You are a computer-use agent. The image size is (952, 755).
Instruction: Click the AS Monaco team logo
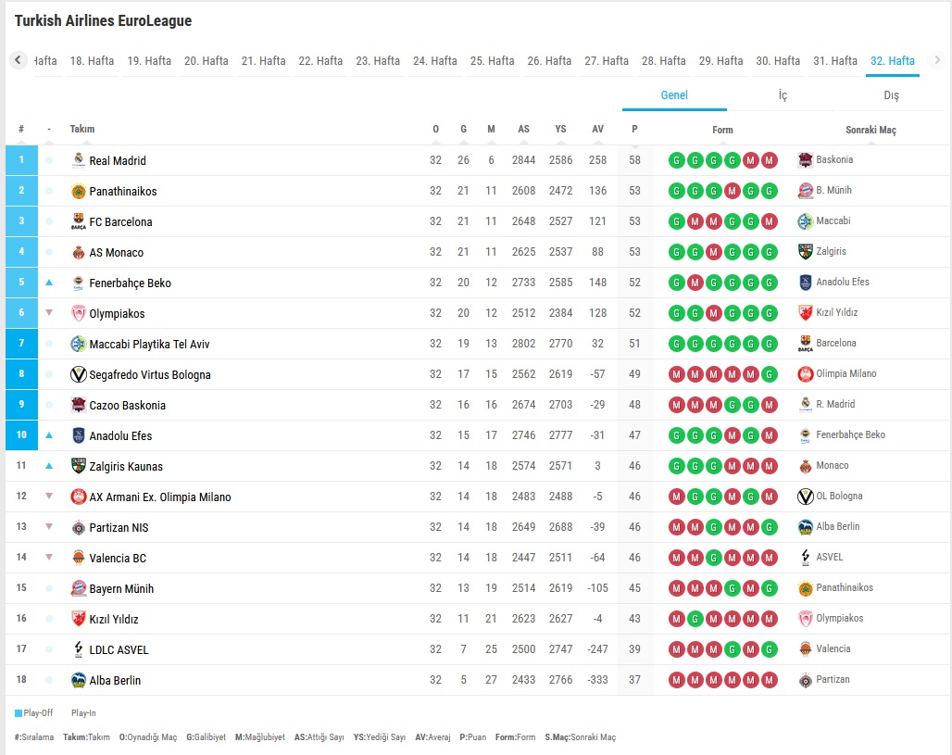click(x=79, y=253)
